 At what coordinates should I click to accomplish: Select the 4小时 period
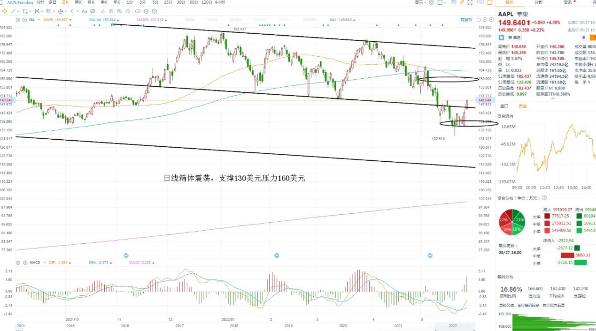220,2
